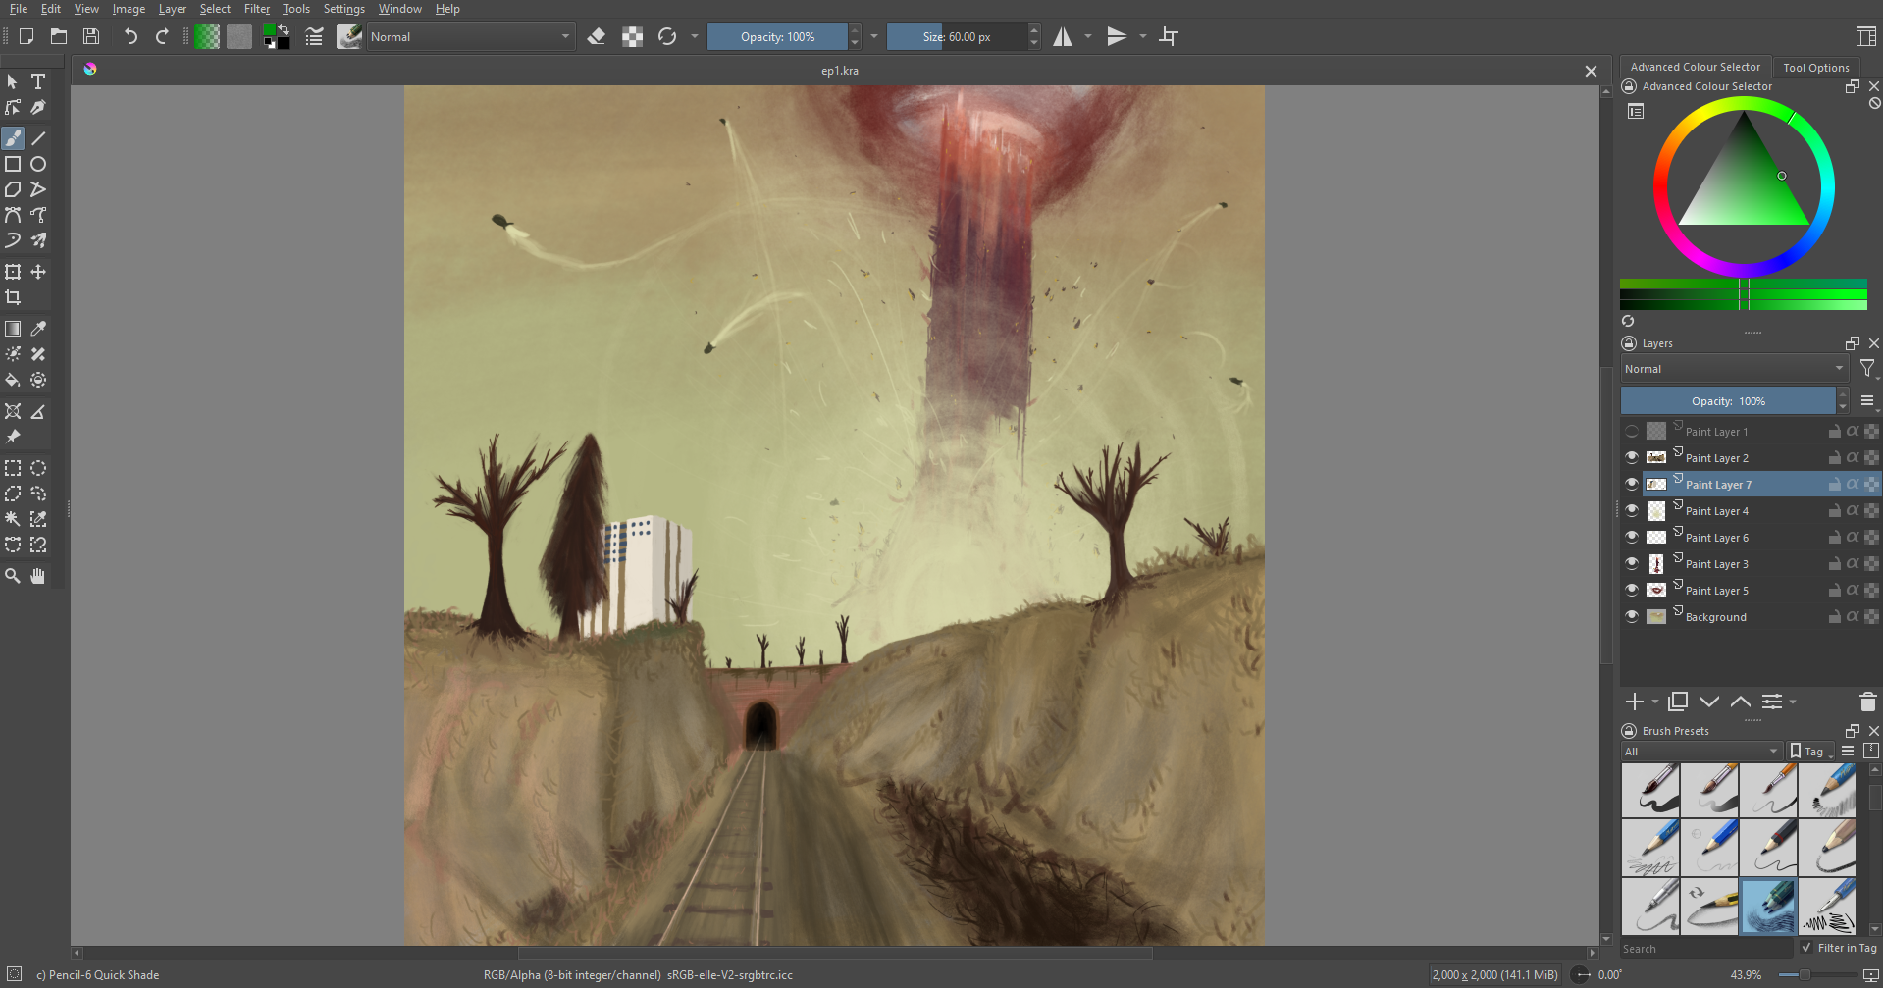Move layer down with arrow
This screenshot has height=988, width=1883.
point(1709,702)
